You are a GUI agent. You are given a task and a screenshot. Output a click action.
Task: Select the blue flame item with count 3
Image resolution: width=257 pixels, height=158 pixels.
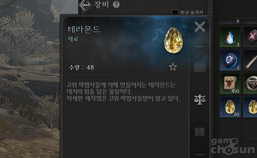[230, 37]
